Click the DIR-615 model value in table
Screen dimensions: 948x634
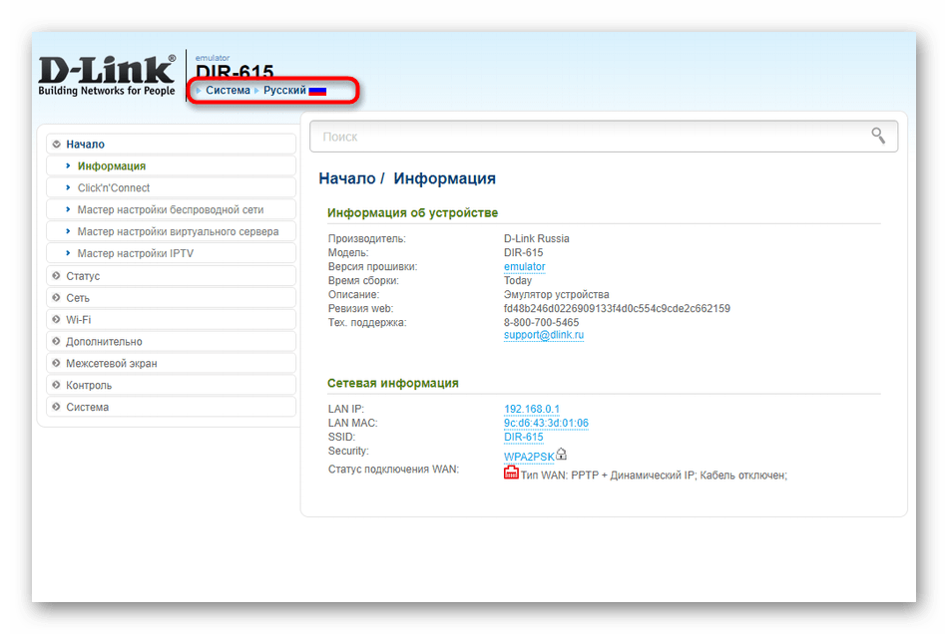[524, 252]
